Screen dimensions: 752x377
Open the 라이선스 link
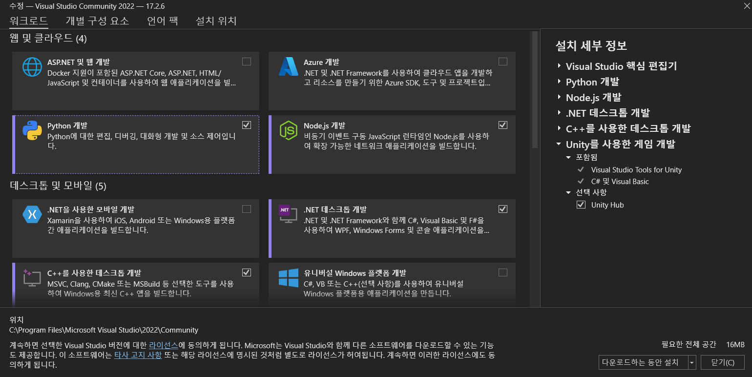tap(164, 345)
